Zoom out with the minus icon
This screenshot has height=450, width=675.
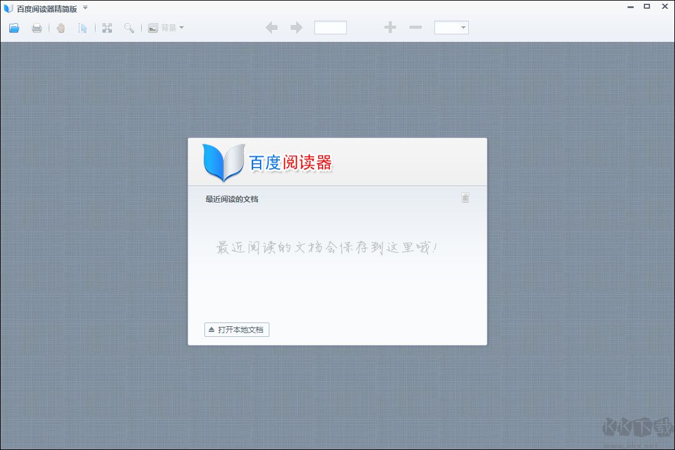point(416,27)
